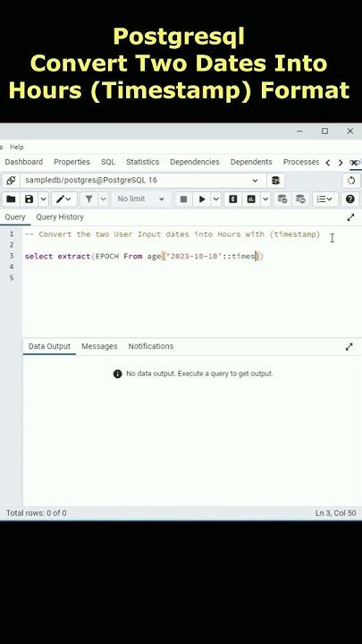
Task: Switch to the Dashboard tab
Action: (x=24, y=162)
